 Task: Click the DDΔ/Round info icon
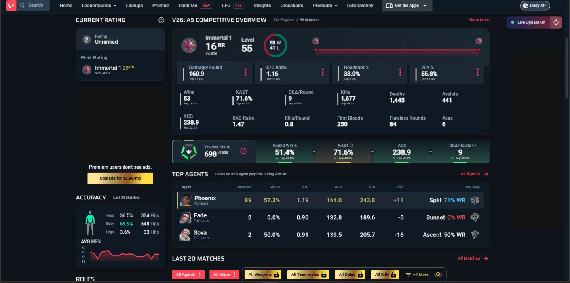[474, 146]
